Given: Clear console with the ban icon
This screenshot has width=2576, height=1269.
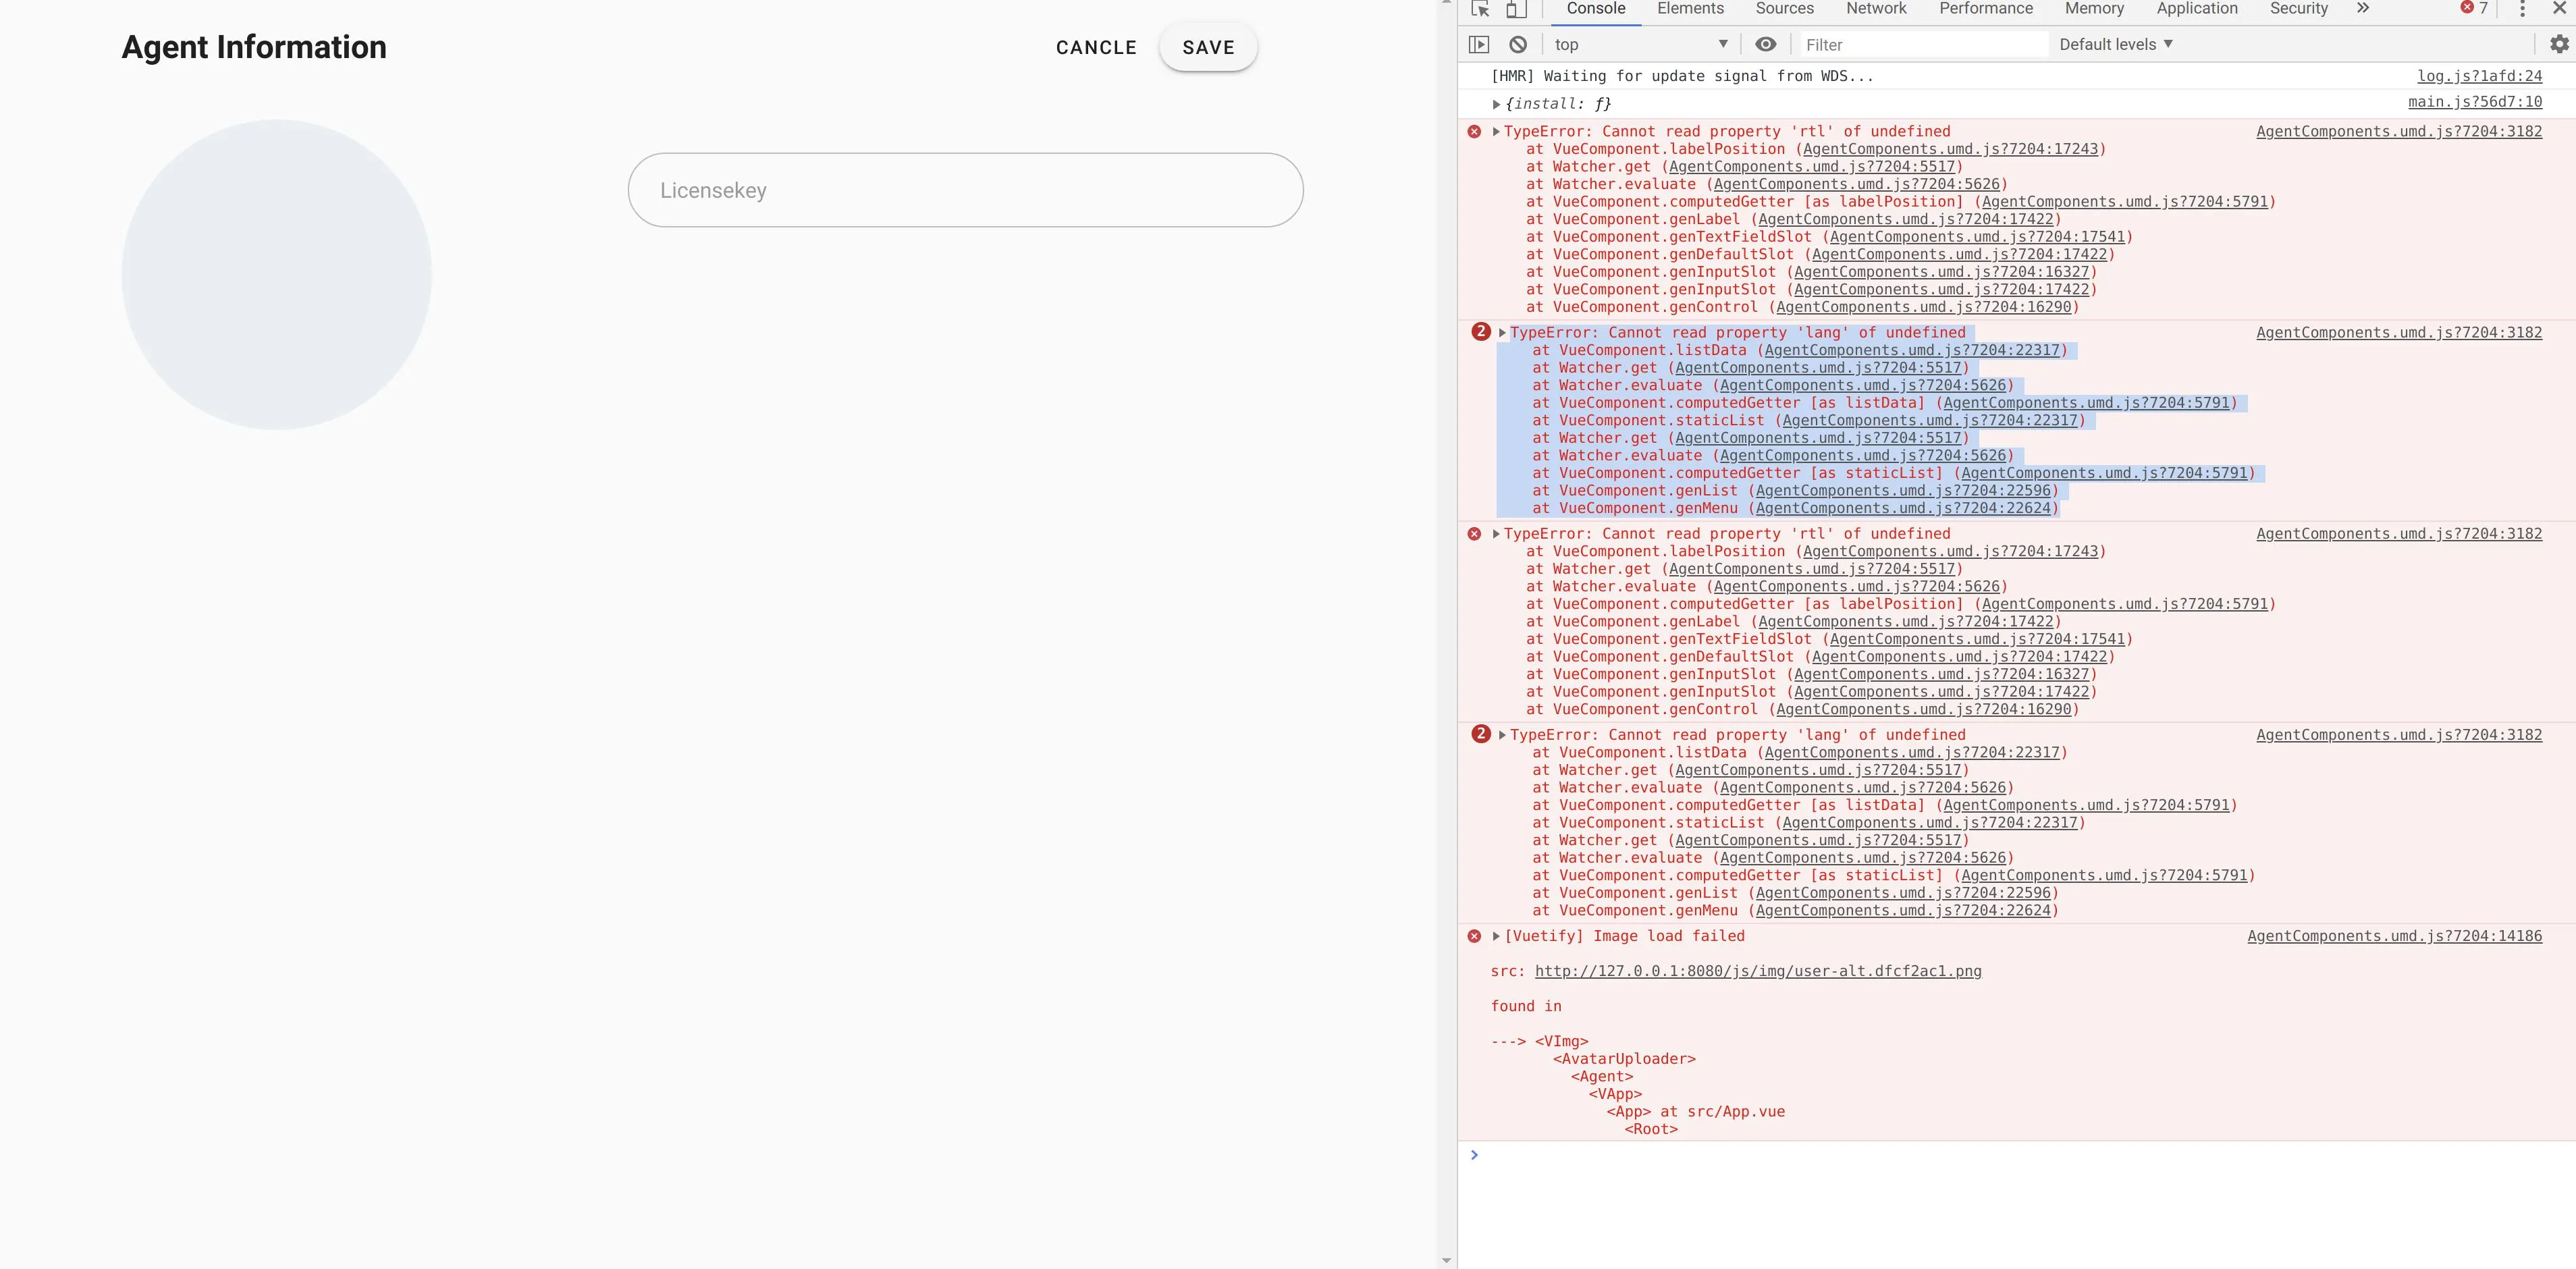Looking at the screenshot, I should pyautogui.click(x=1518, y=44).
